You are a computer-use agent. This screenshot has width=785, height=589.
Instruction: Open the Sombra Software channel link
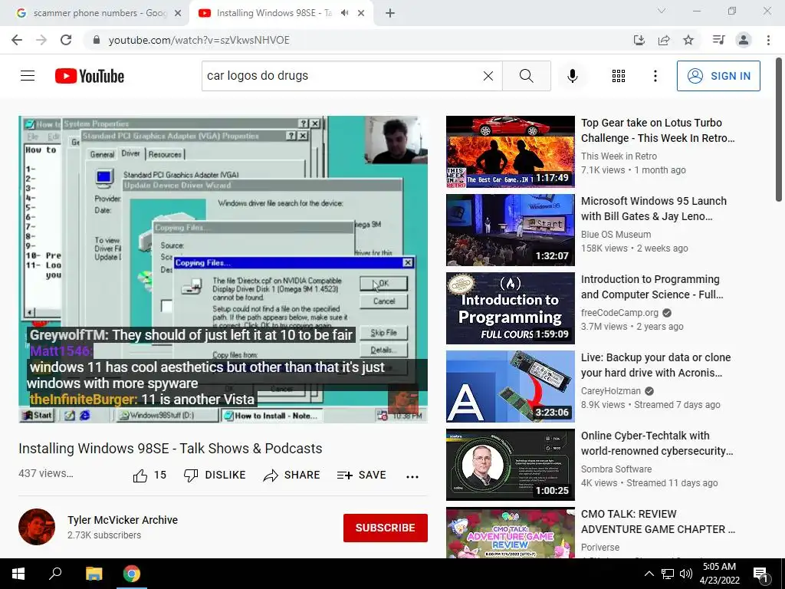point(616,469)
